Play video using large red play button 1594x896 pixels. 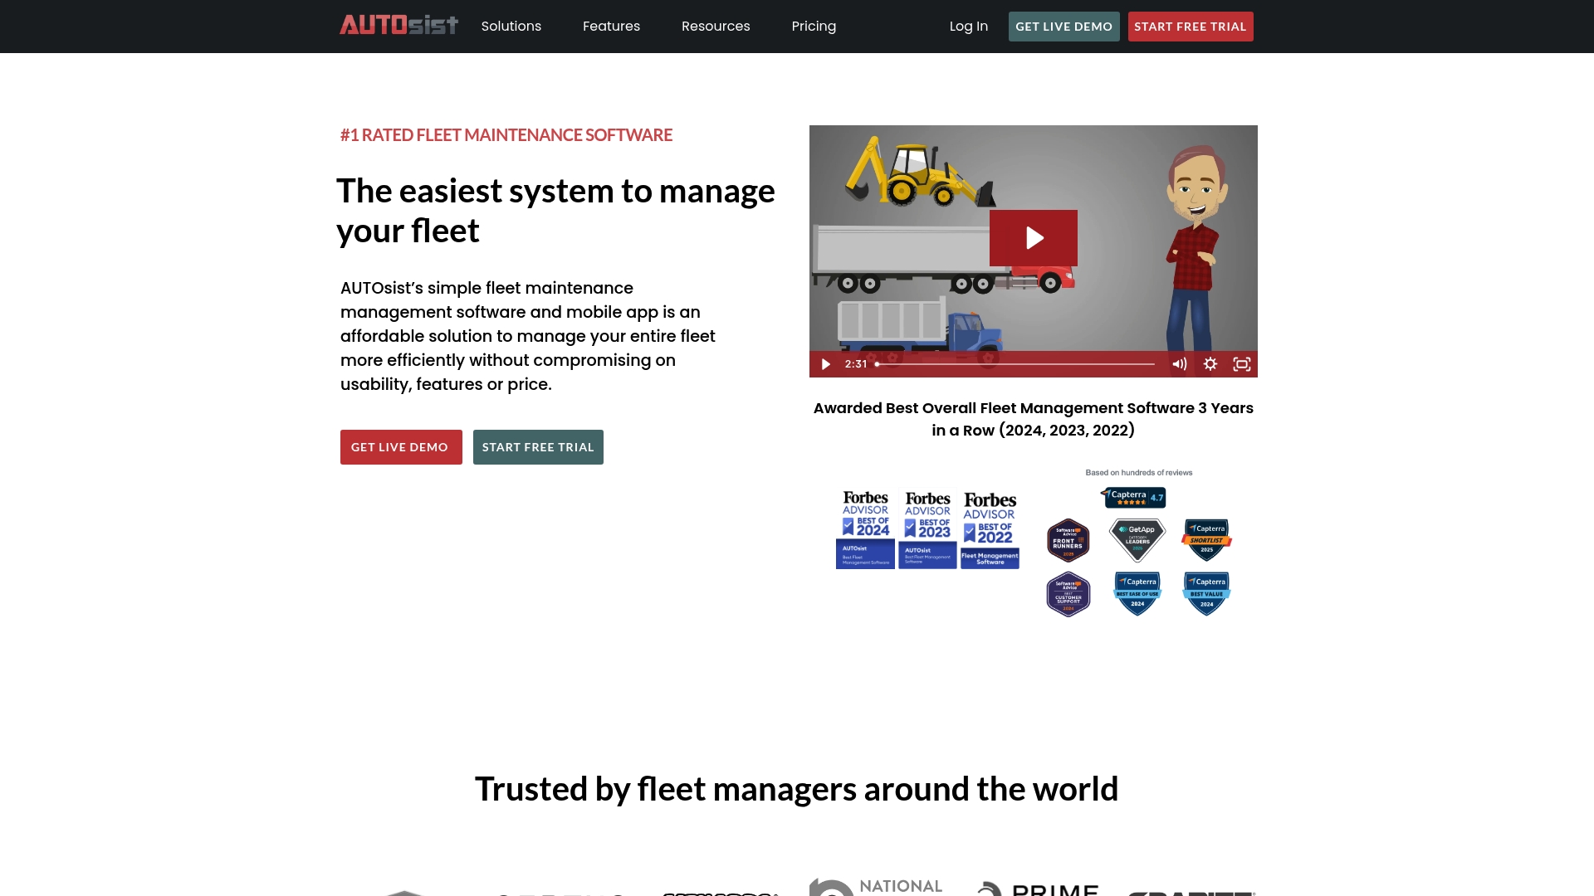[1033, 238]
